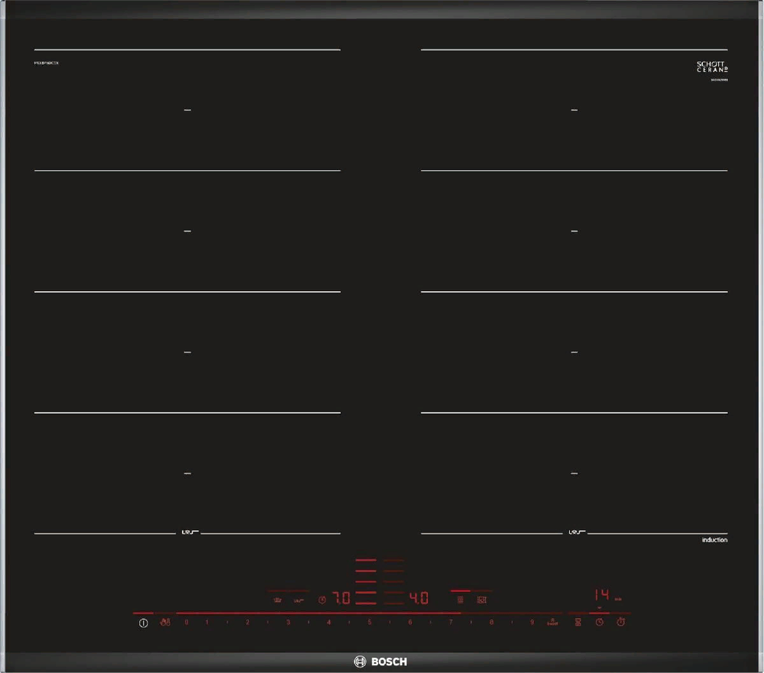Screen dimensions: 764x673
Task: Tap the induction label at lower right
Action: tap(714, 540)
